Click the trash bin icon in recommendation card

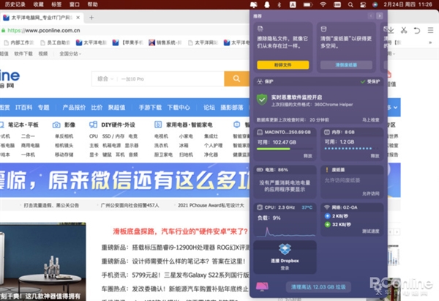click(323, 29)
